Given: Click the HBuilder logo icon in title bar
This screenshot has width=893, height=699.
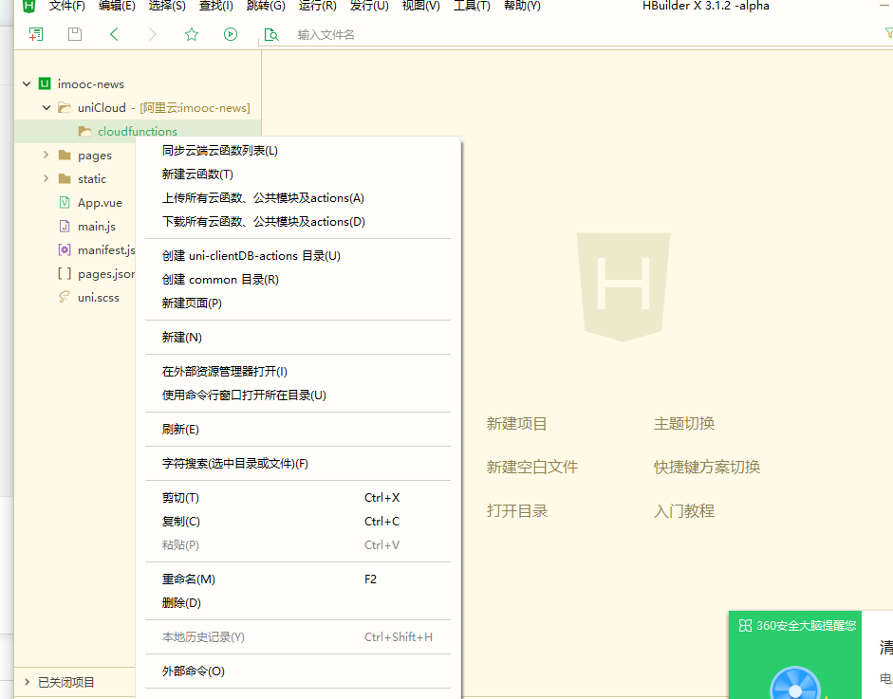Looking at the screenshot, I should [28, 6].
